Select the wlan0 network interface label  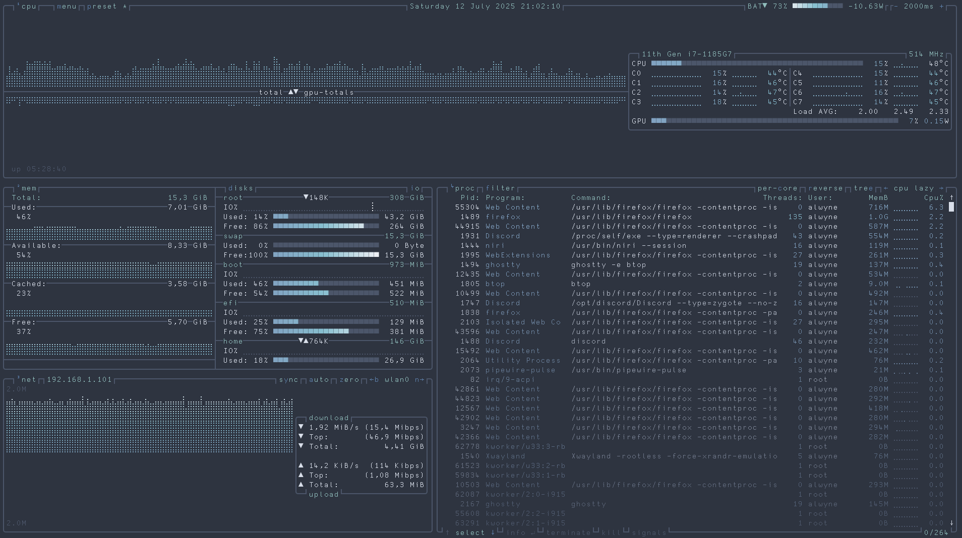(x=397, y=380)
